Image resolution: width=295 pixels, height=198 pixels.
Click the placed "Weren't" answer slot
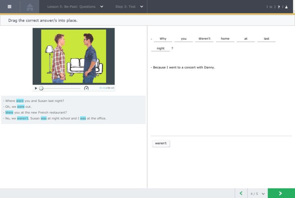204,39
